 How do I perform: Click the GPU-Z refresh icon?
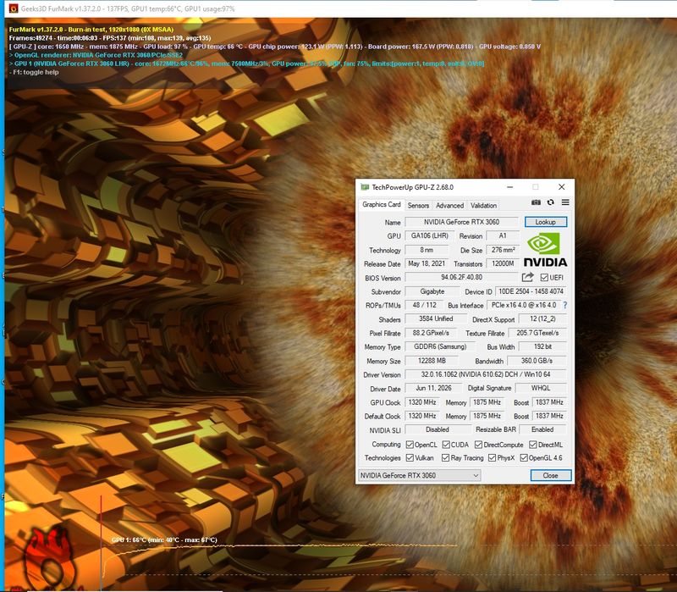coord(551,202)
